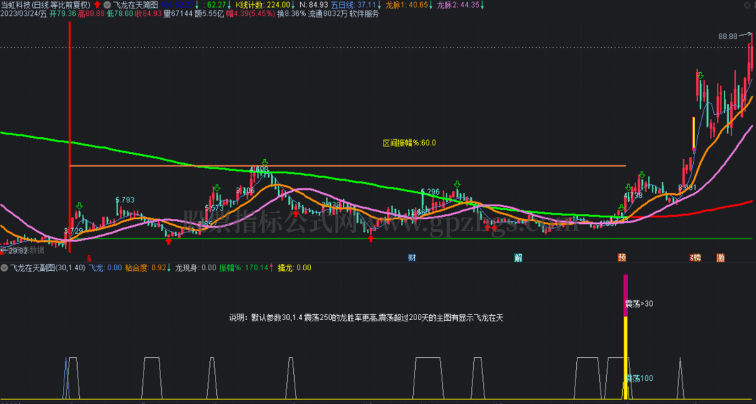Image resolution: width=756 pixels, height=404 pixels.
Task: Click the 榜 event marker on the timeline
Action: pos(696,258)
